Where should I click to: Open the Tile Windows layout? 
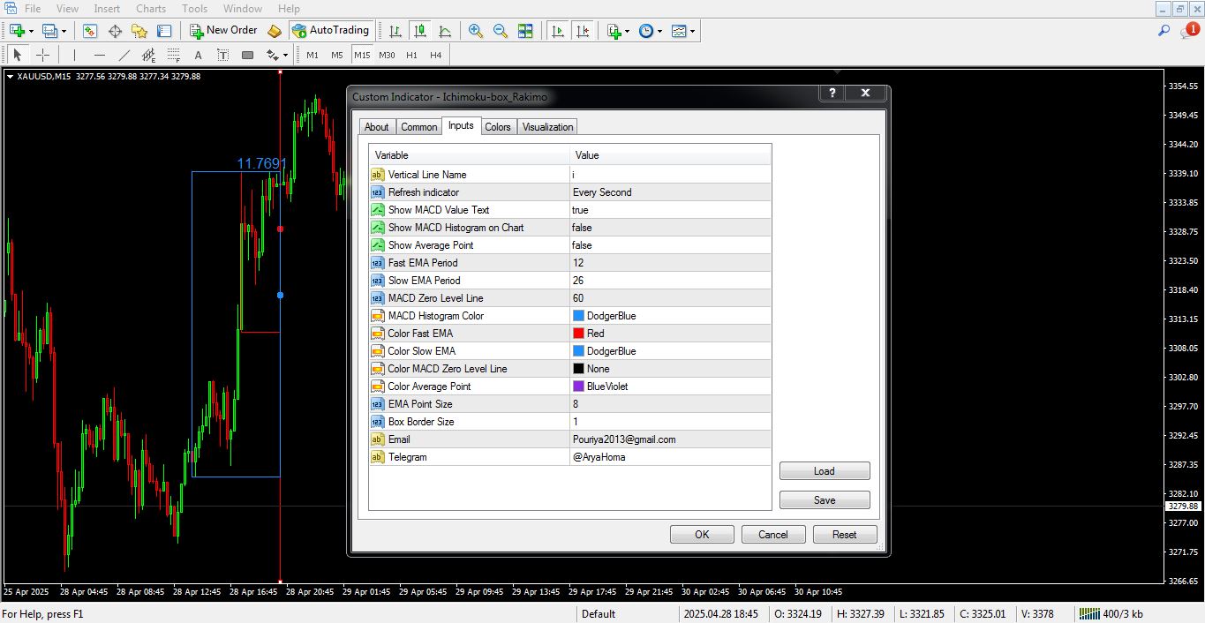point(525,30)
